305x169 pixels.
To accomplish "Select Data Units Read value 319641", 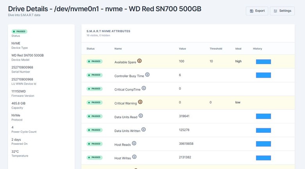I will click(x=184, y=116).
